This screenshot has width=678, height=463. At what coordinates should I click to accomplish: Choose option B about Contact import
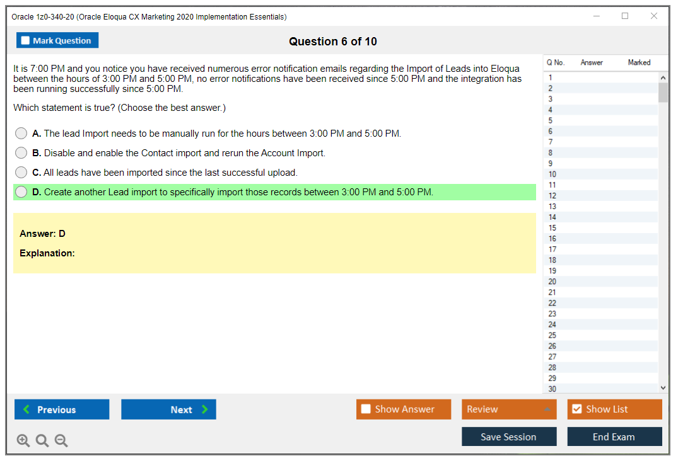coord(21,153)
